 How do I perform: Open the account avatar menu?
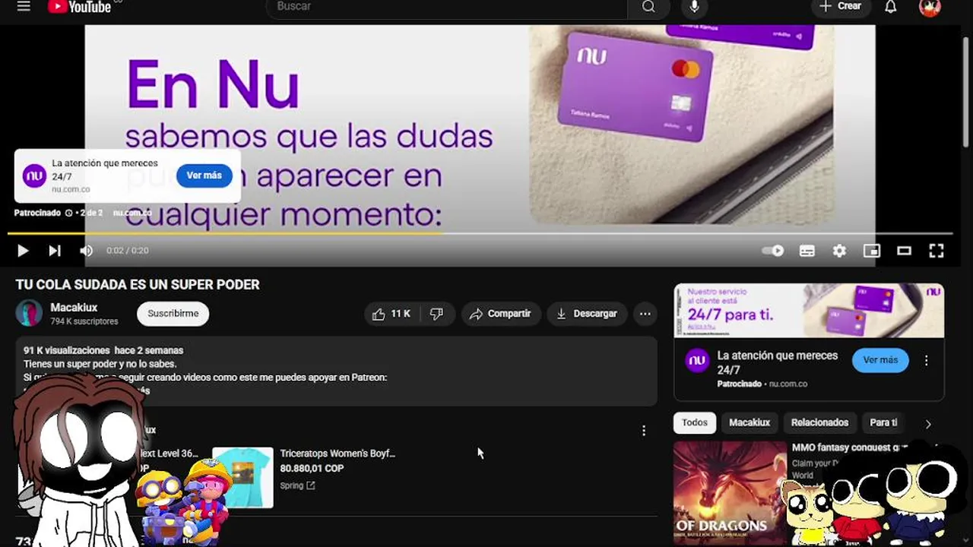930,6
